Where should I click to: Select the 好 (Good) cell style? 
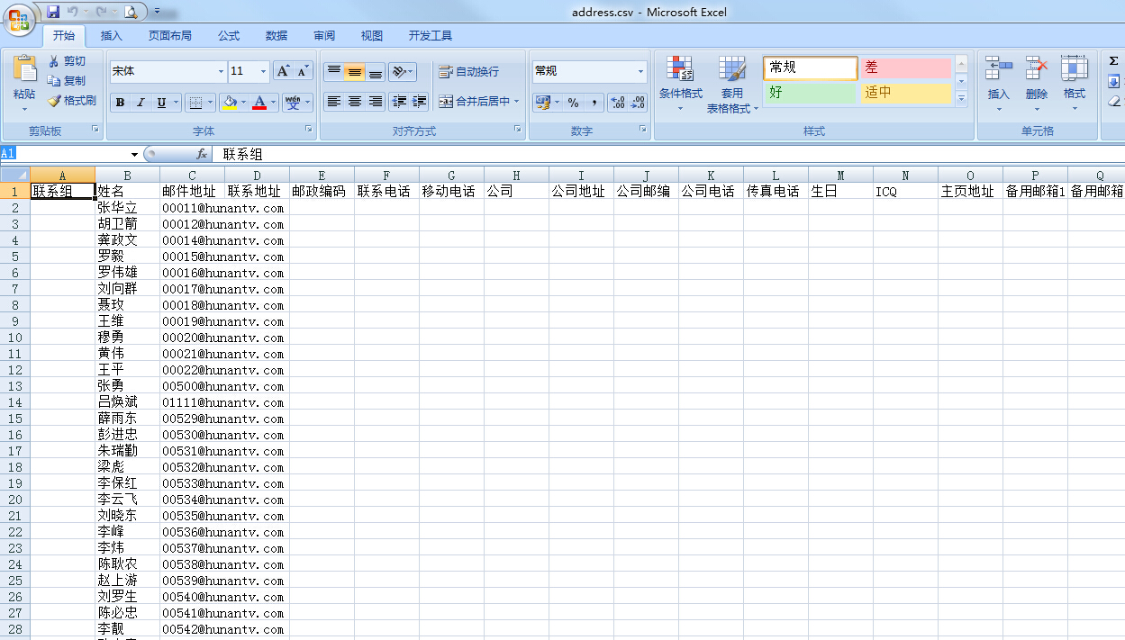(x=809, y=94)
